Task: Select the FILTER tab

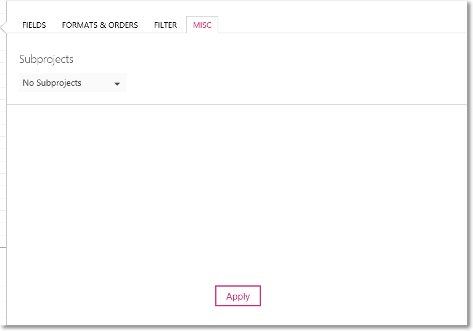Action: [165, 25]
